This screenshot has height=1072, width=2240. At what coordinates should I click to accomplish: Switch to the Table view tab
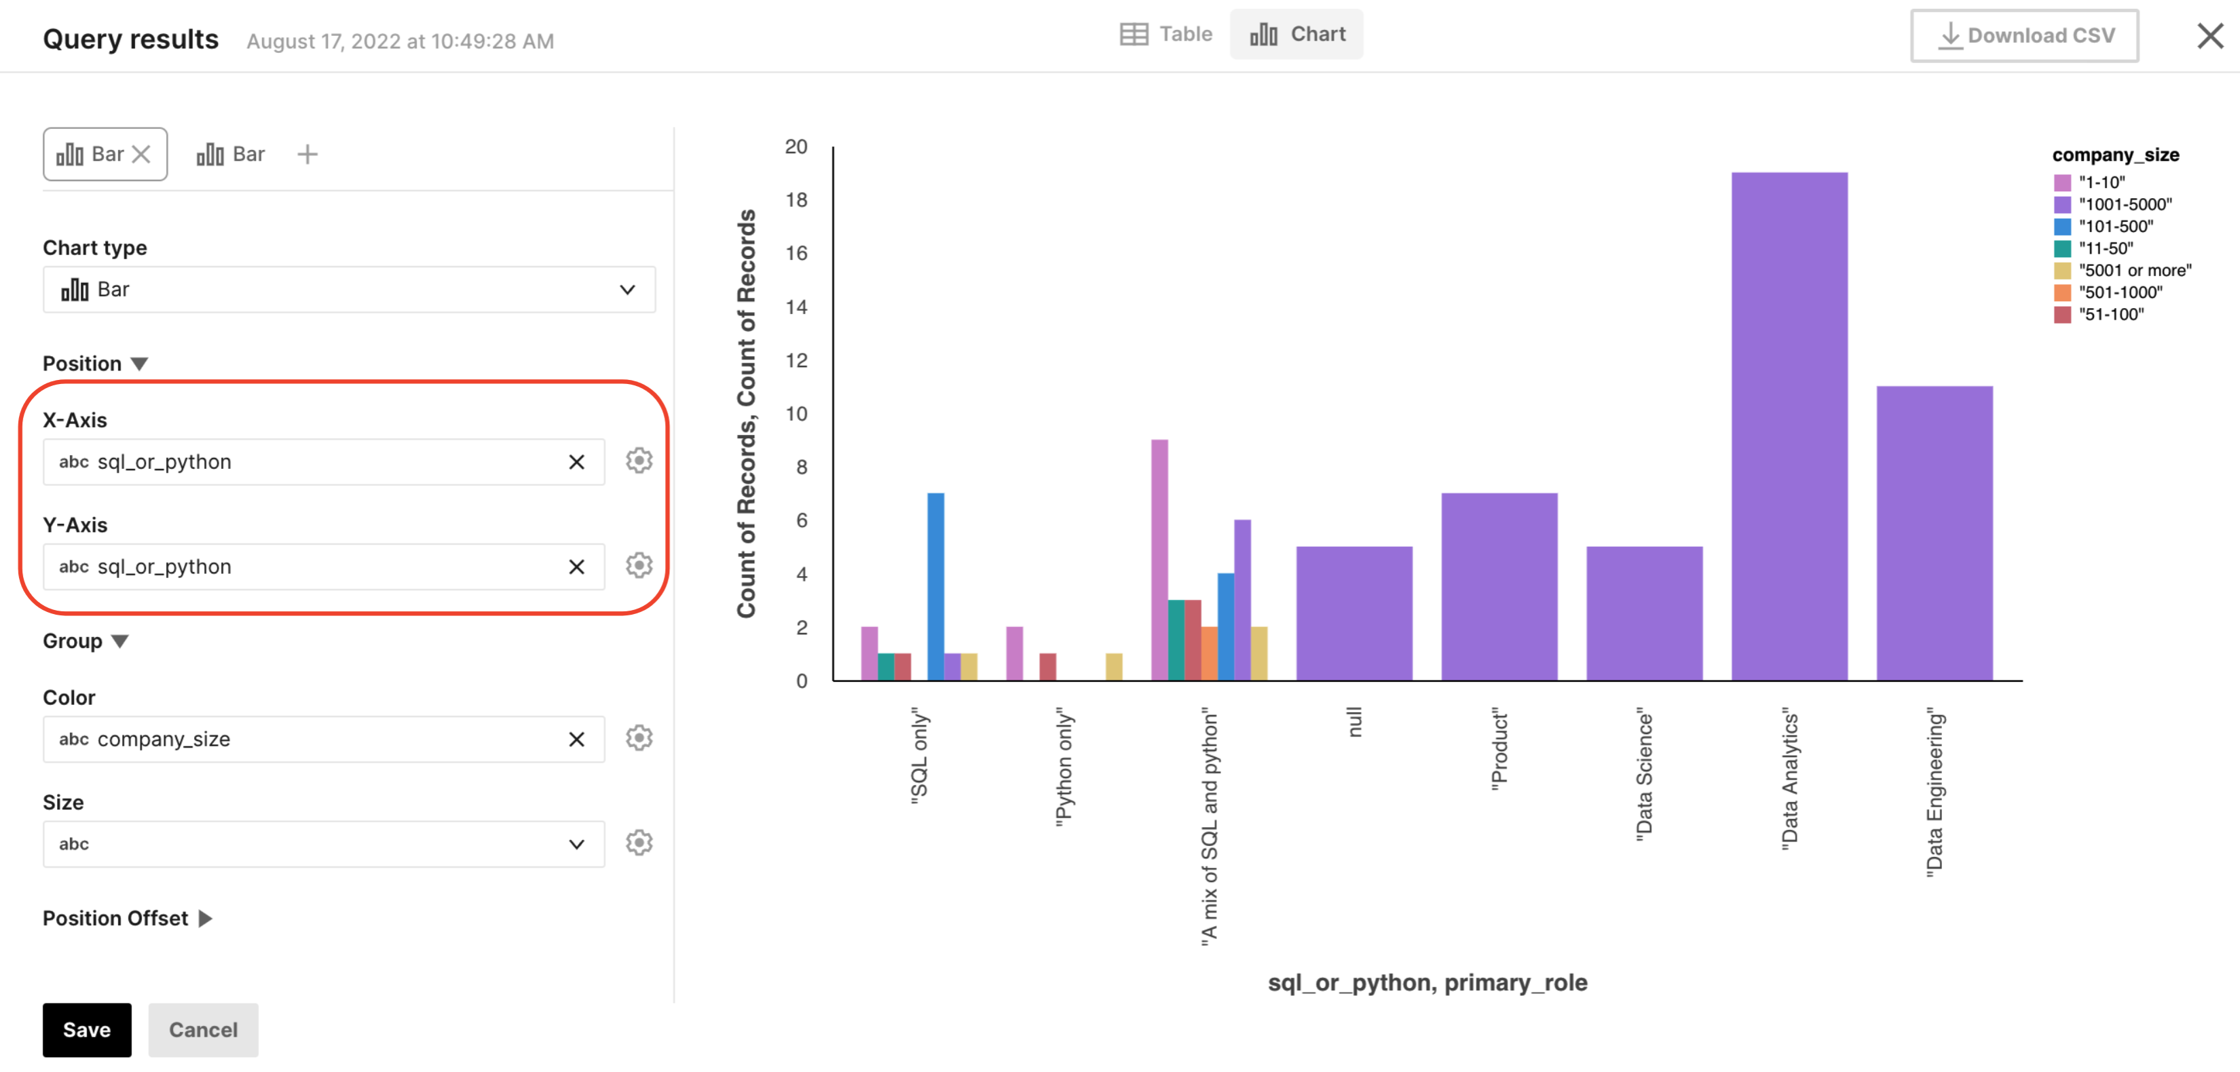pos(1165,35)
